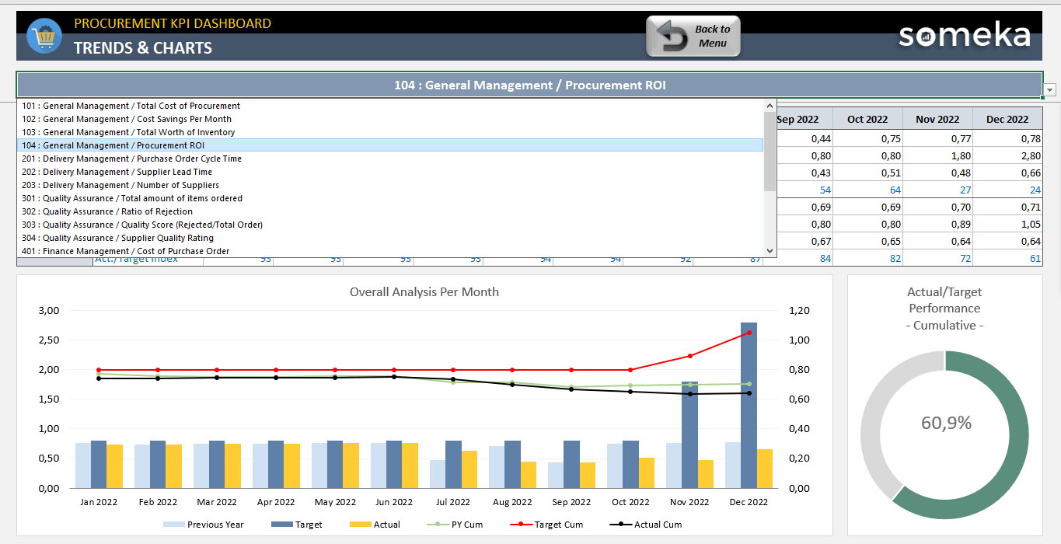Click the shopping cart procurement logo icon
The height and width of the screenshot is (544, 1061).
pos(44,37)
